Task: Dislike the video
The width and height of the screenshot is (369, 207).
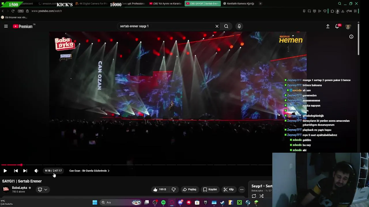Action: click(x=174, y=189)
